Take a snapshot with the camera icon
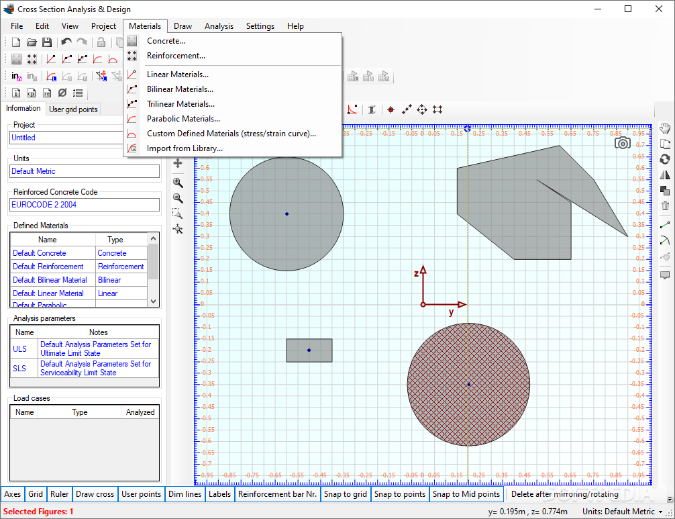The height and width of the screenshot is (519, 675). (x=623, y=143)
